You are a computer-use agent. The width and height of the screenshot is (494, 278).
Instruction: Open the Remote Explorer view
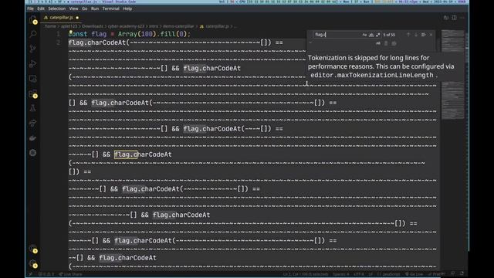coord(32,79)
